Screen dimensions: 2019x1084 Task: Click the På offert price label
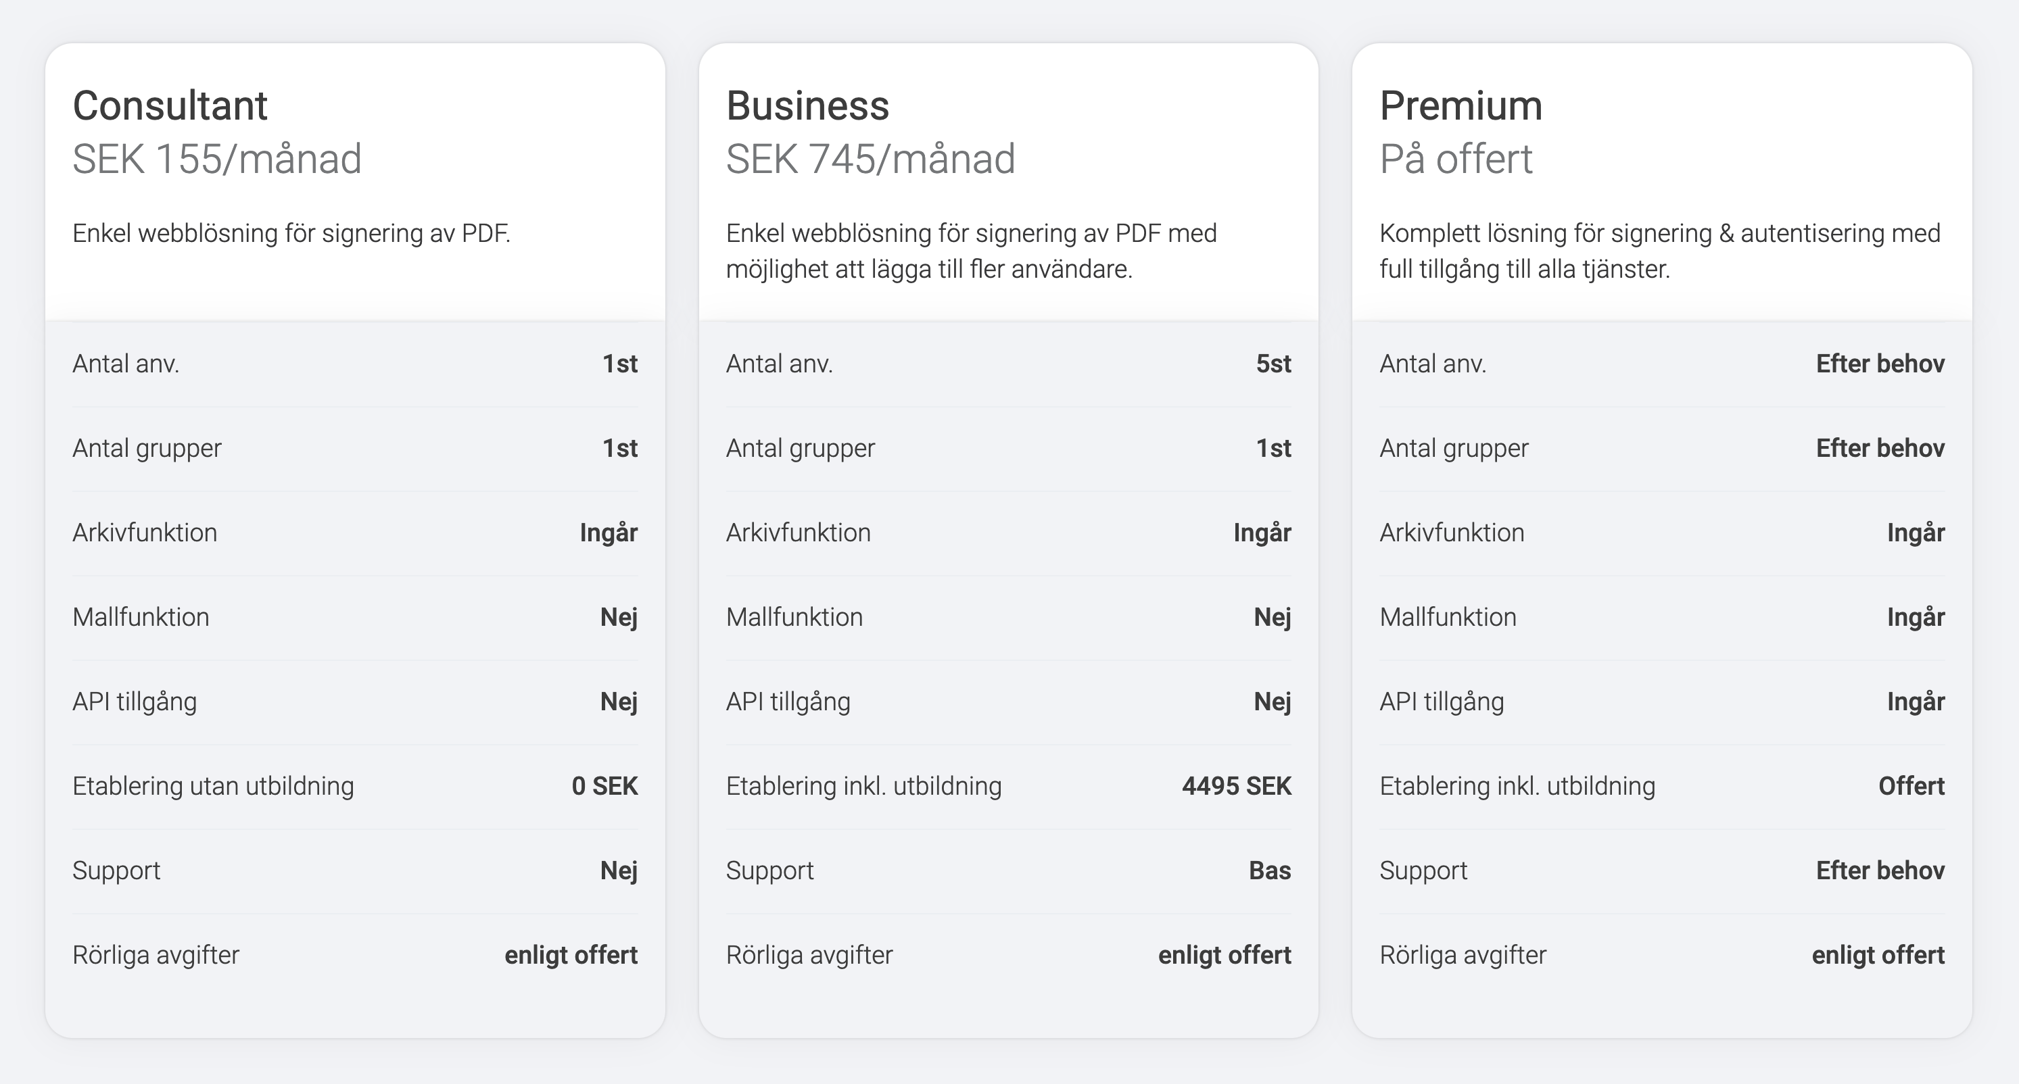1456,159
